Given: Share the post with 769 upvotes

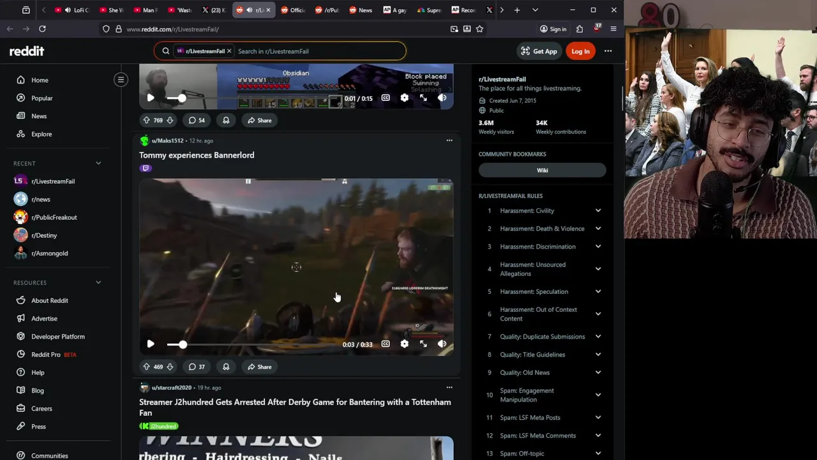Looking at the screenshot, I should point(259,120).
